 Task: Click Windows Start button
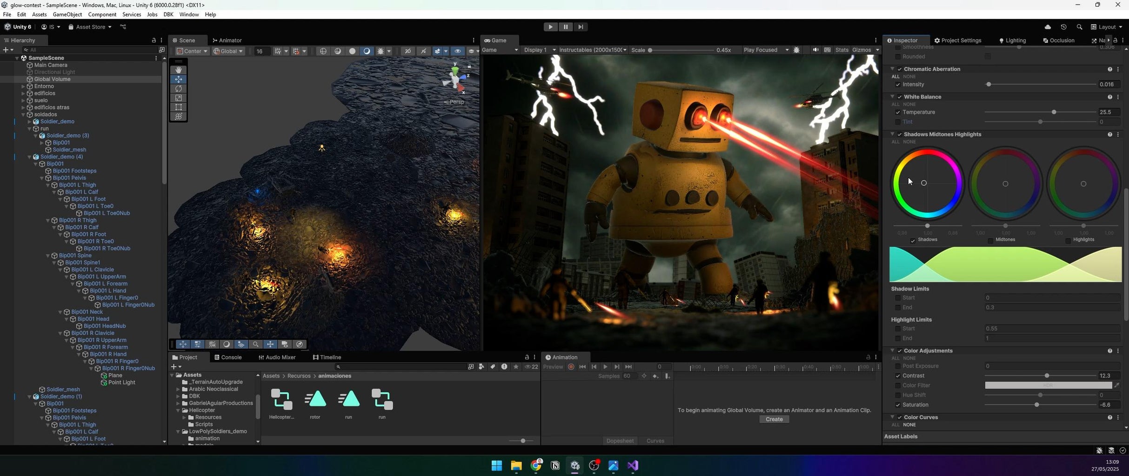pyautogui.click(x=497, y=465)
